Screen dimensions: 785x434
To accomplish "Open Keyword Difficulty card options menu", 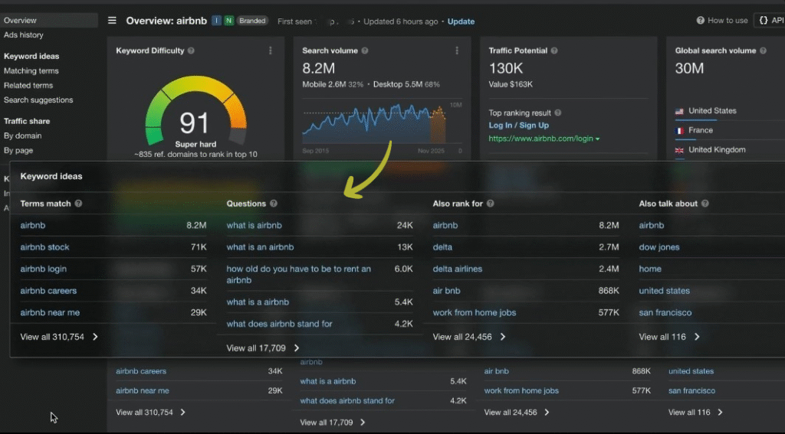I will click(271, 51).
